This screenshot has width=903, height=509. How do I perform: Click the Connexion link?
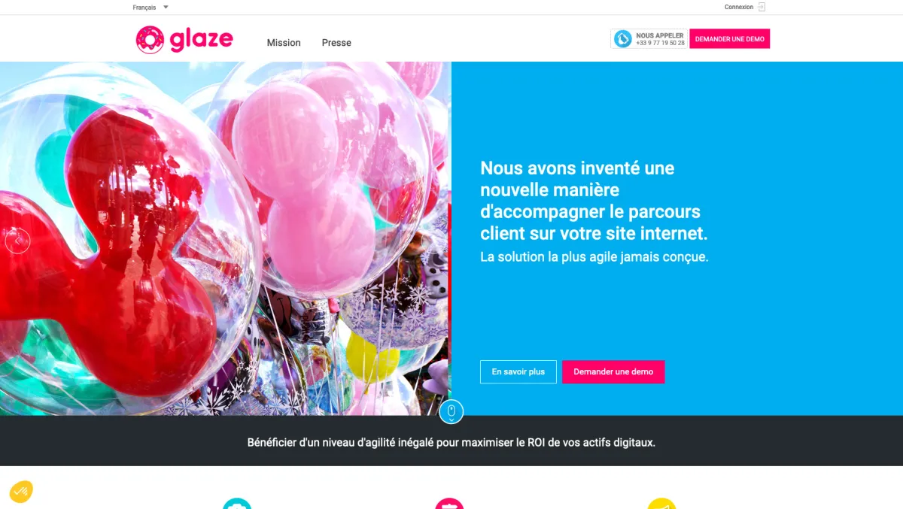coord(739,7)
